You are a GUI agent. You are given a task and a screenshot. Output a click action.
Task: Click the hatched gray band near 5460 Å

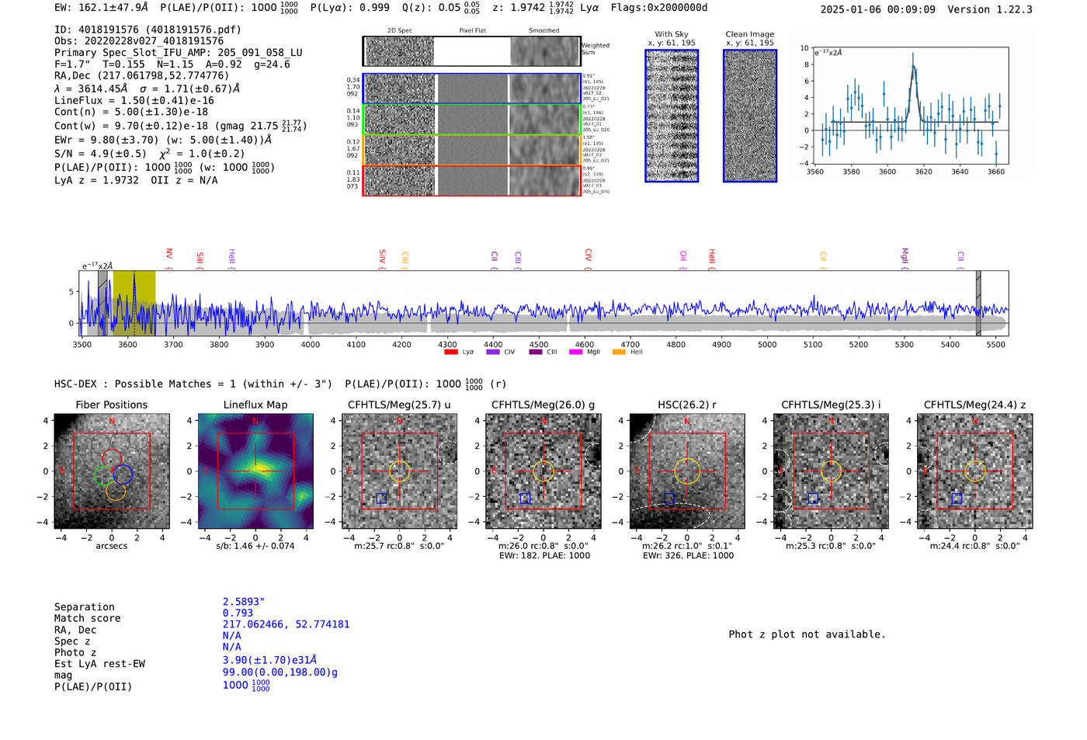point(978,303)
